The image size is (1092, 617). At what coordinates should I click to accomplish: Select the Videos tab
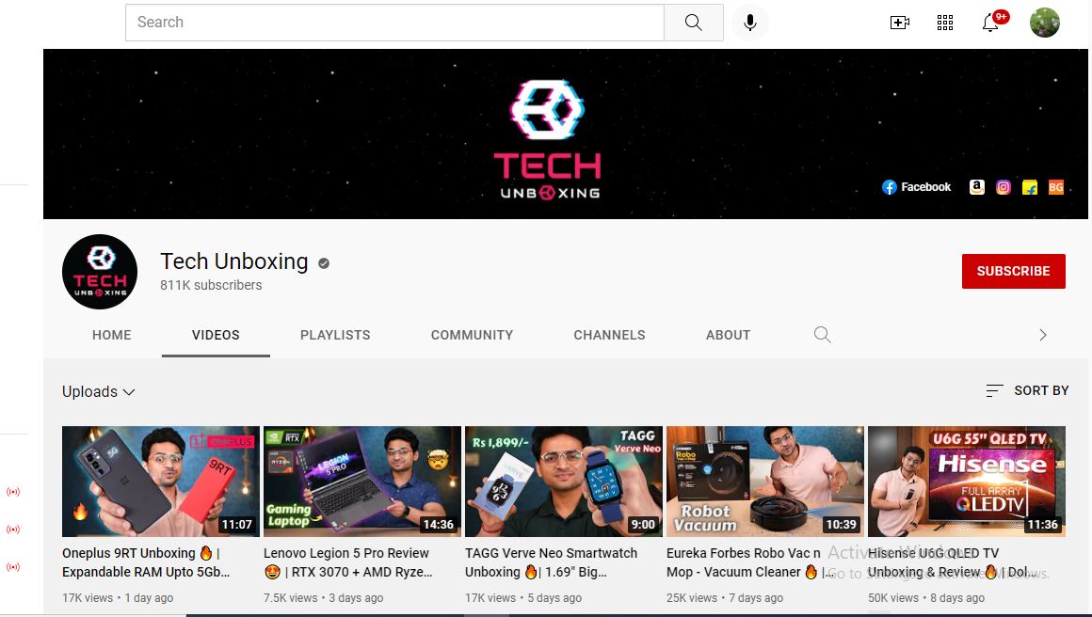216,335
